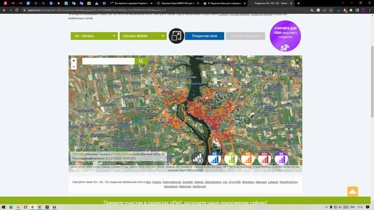Click the green nPerf app download banner

coord(185,201)
